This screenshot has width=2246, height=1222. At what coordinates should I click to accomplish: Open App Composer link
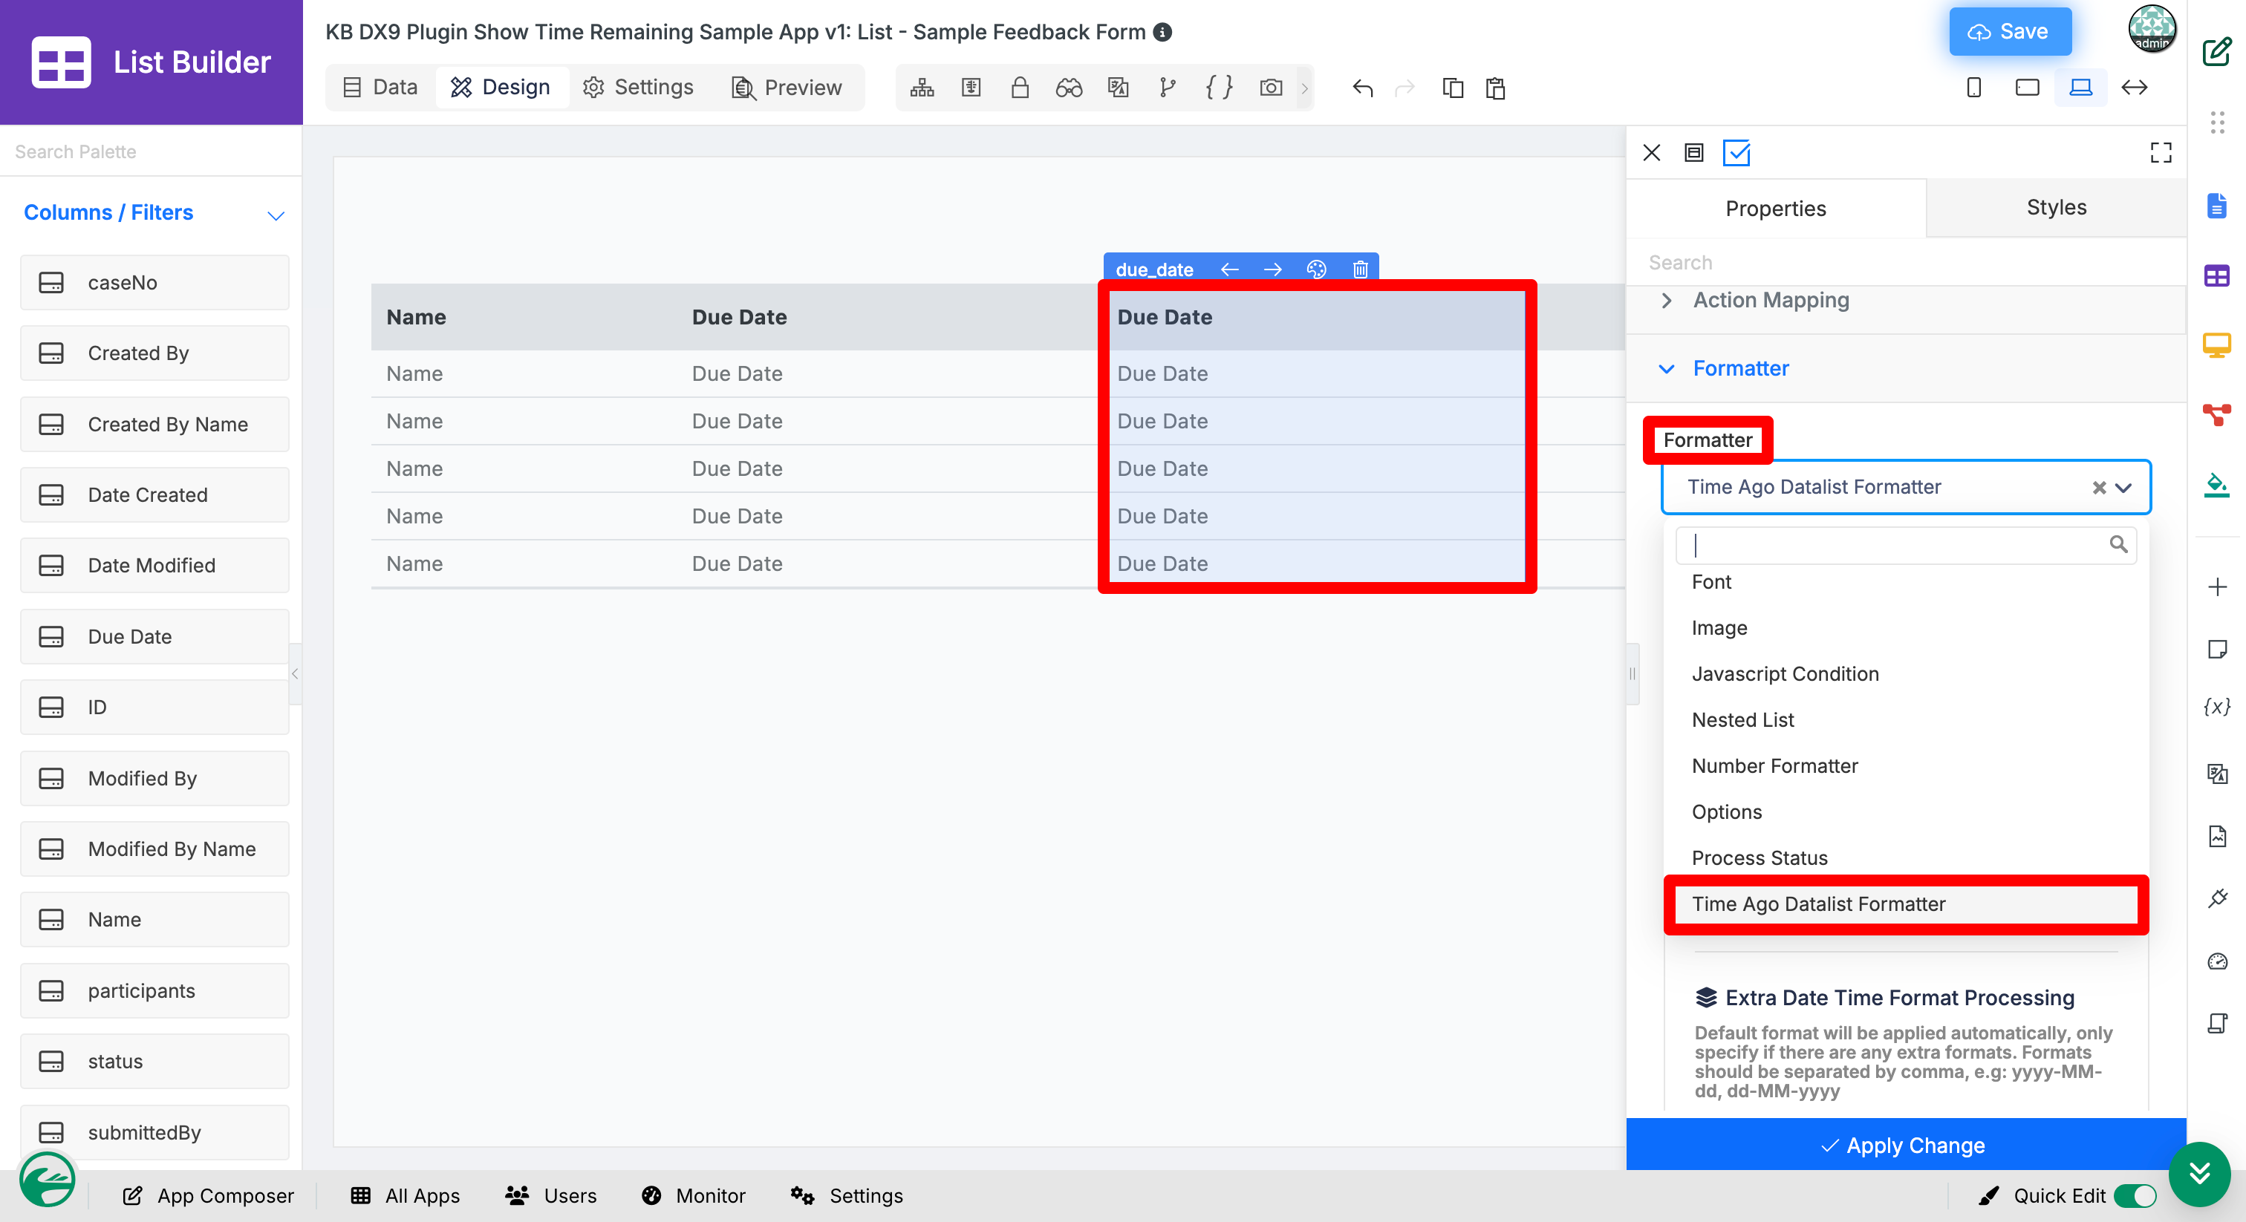[x=209, y=1196]
